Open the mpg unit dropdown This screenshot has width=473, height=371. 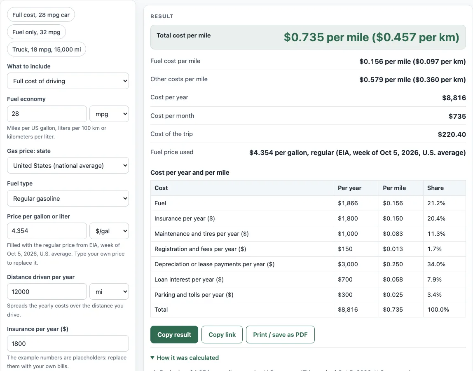[x=109, y=114]
